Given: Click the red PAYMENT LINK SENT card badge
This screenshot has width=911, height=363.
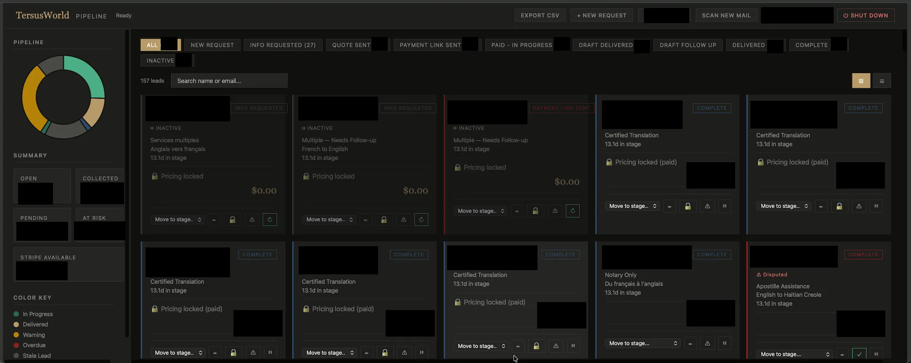Looking at the screenshot, I should tap(561, 108).
